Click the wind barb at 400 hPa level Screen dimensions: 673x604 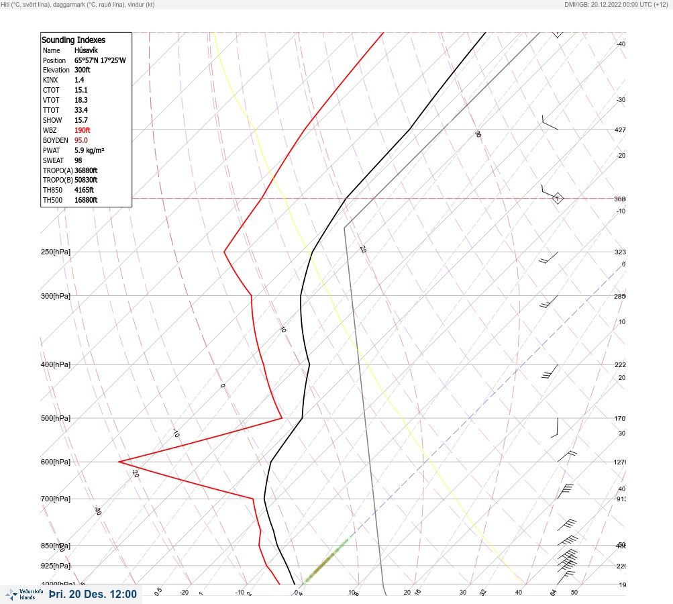(550, 372)
